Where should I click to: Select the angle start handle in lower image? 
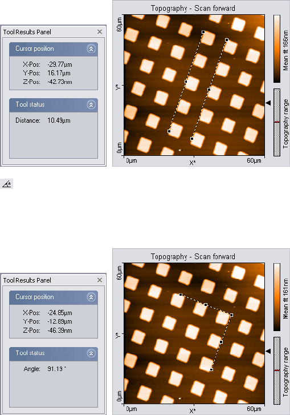pos(181,295)
